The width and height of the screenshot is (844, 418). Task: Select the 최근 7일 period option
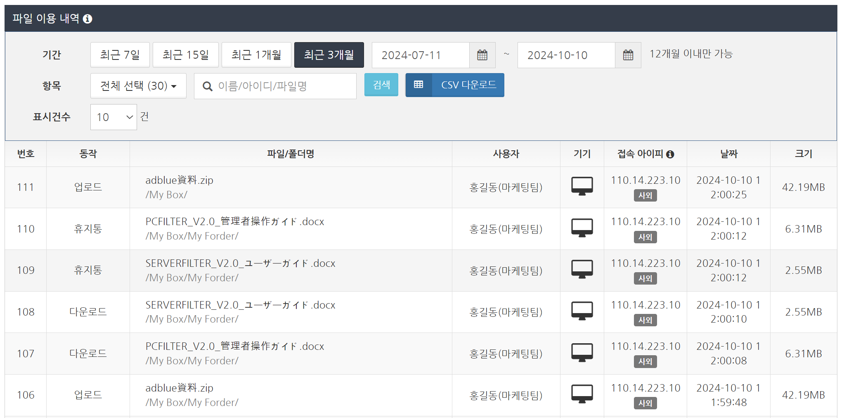(x=120, y=55)
